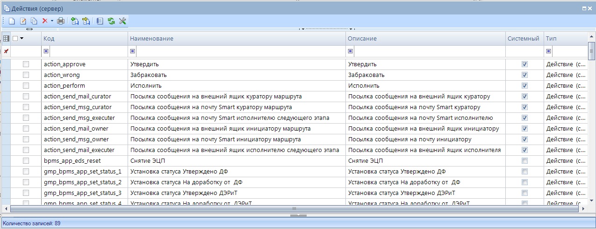Expand dropdown arrow beside header checkbox
The image size is (596, 229).
click(22, 38)
